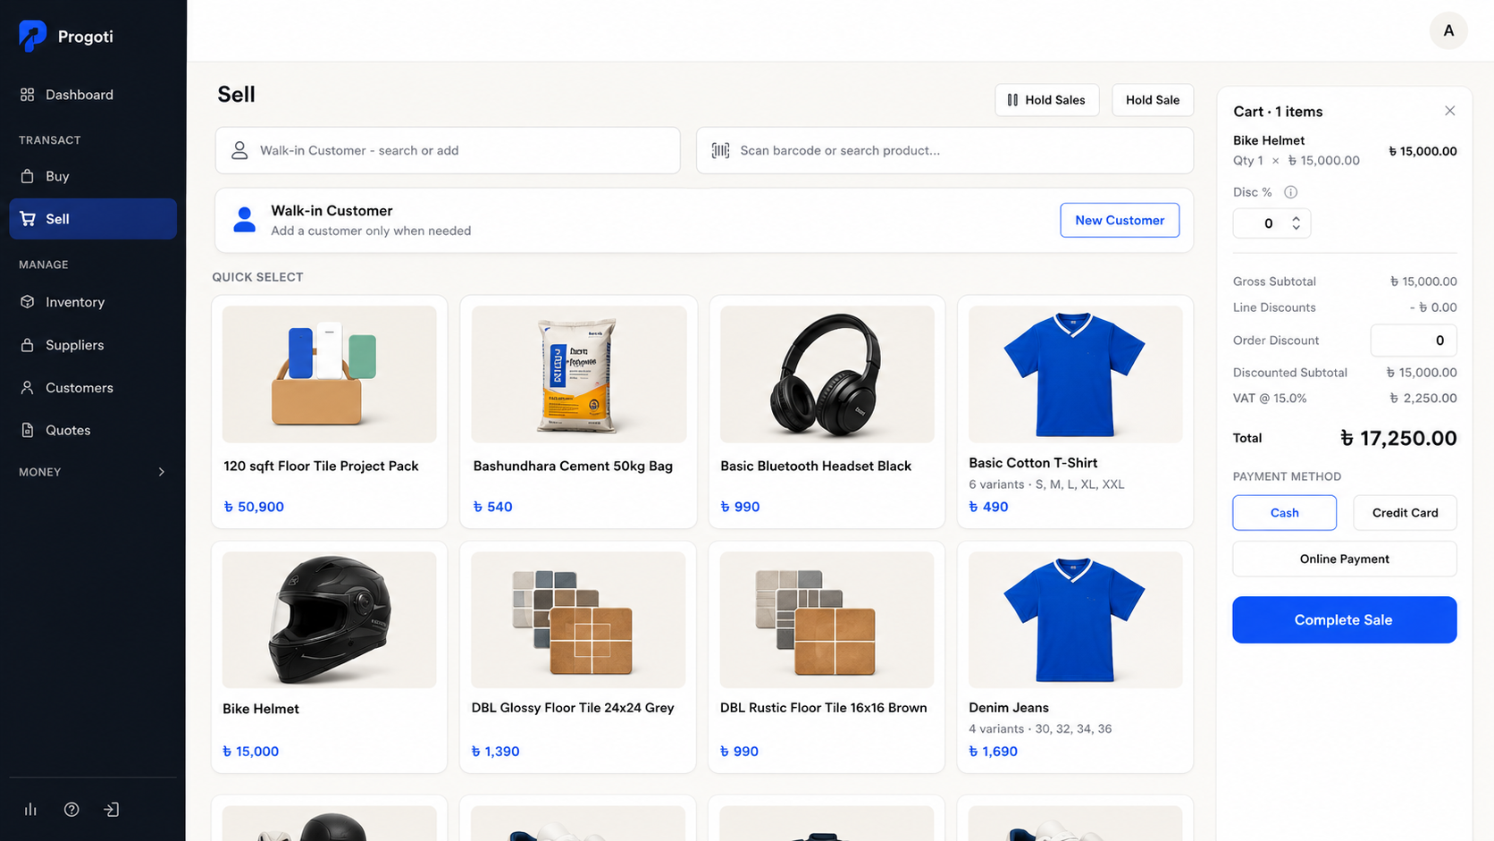Click the Quotes document icon

pyautogui.click(x=28, y=430)
